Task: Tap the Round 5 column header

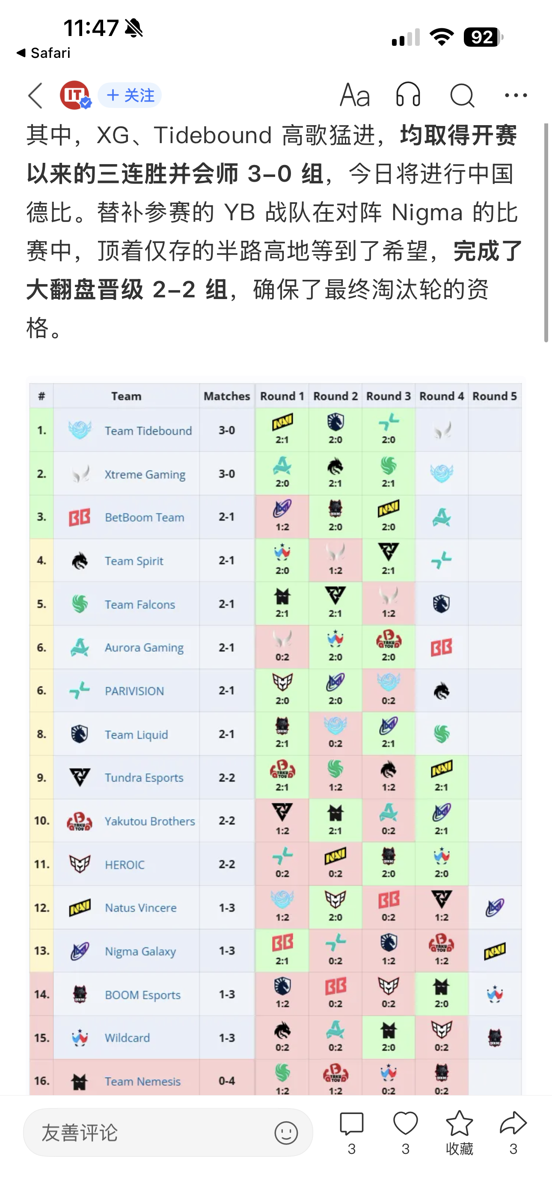Action: coord(494,396)
